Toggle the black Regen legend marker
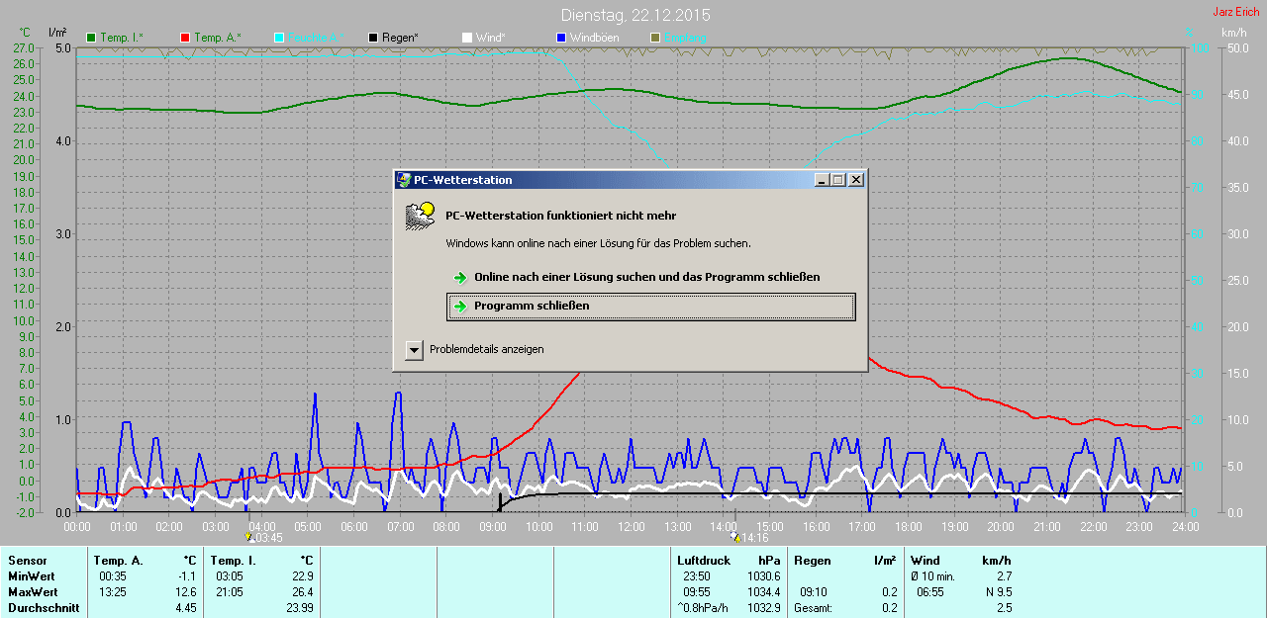The height and width of the screenshot is (618, 1267). 373,38
